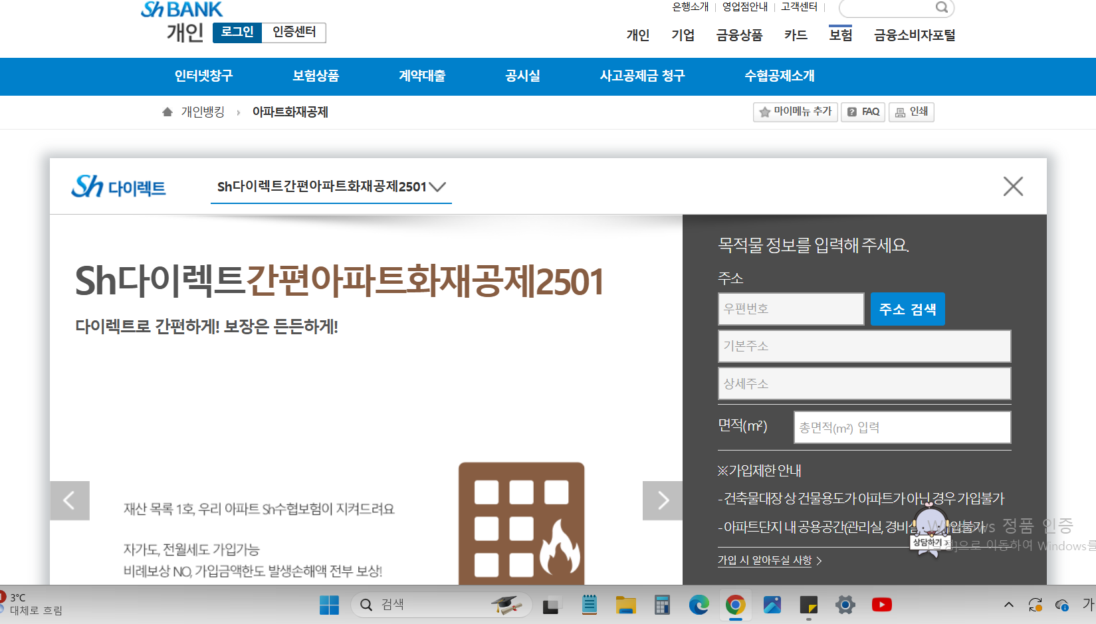This screenshot has height=624, width=1096.
Task: Open the 영업점안내 link
Action: click(x=745, y=7)
